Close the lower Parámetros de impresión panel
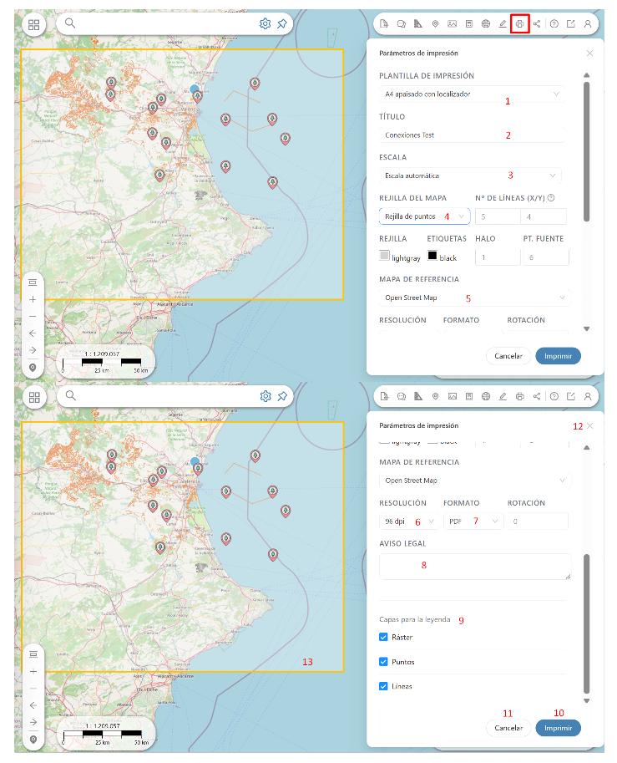 [x=589, y=425]
